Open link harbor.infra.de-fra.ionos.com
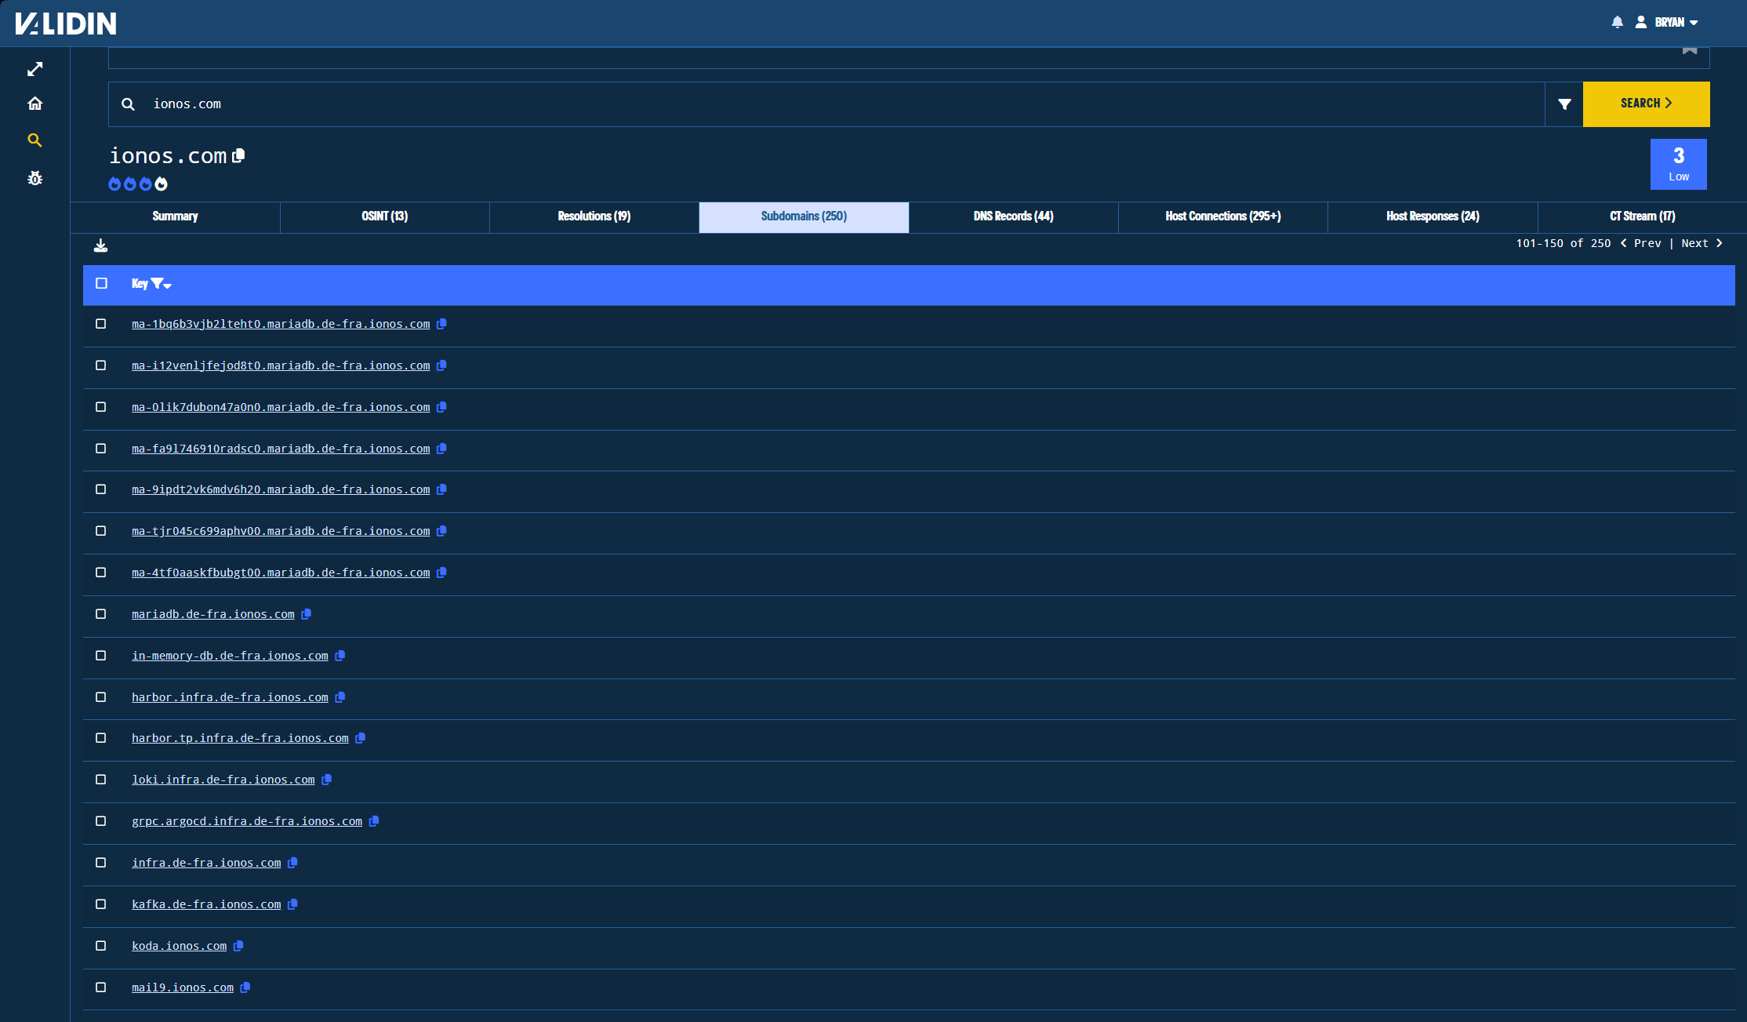 [230, 697]
